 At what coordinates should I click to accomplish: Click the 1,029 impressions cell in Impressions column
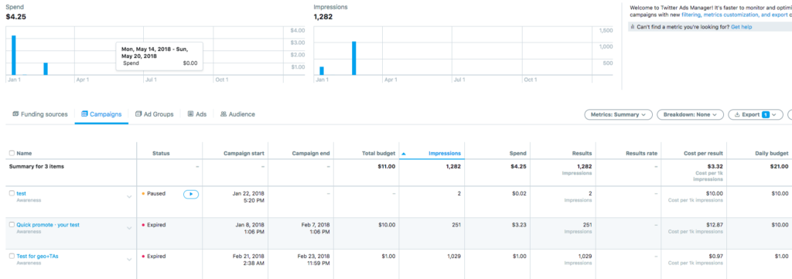(453, 257)
